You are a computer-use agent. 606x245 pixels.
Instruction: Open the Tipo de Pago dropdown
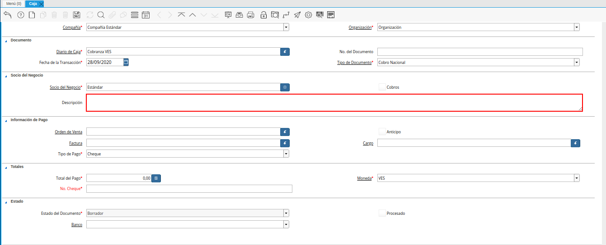coord(286,154)
